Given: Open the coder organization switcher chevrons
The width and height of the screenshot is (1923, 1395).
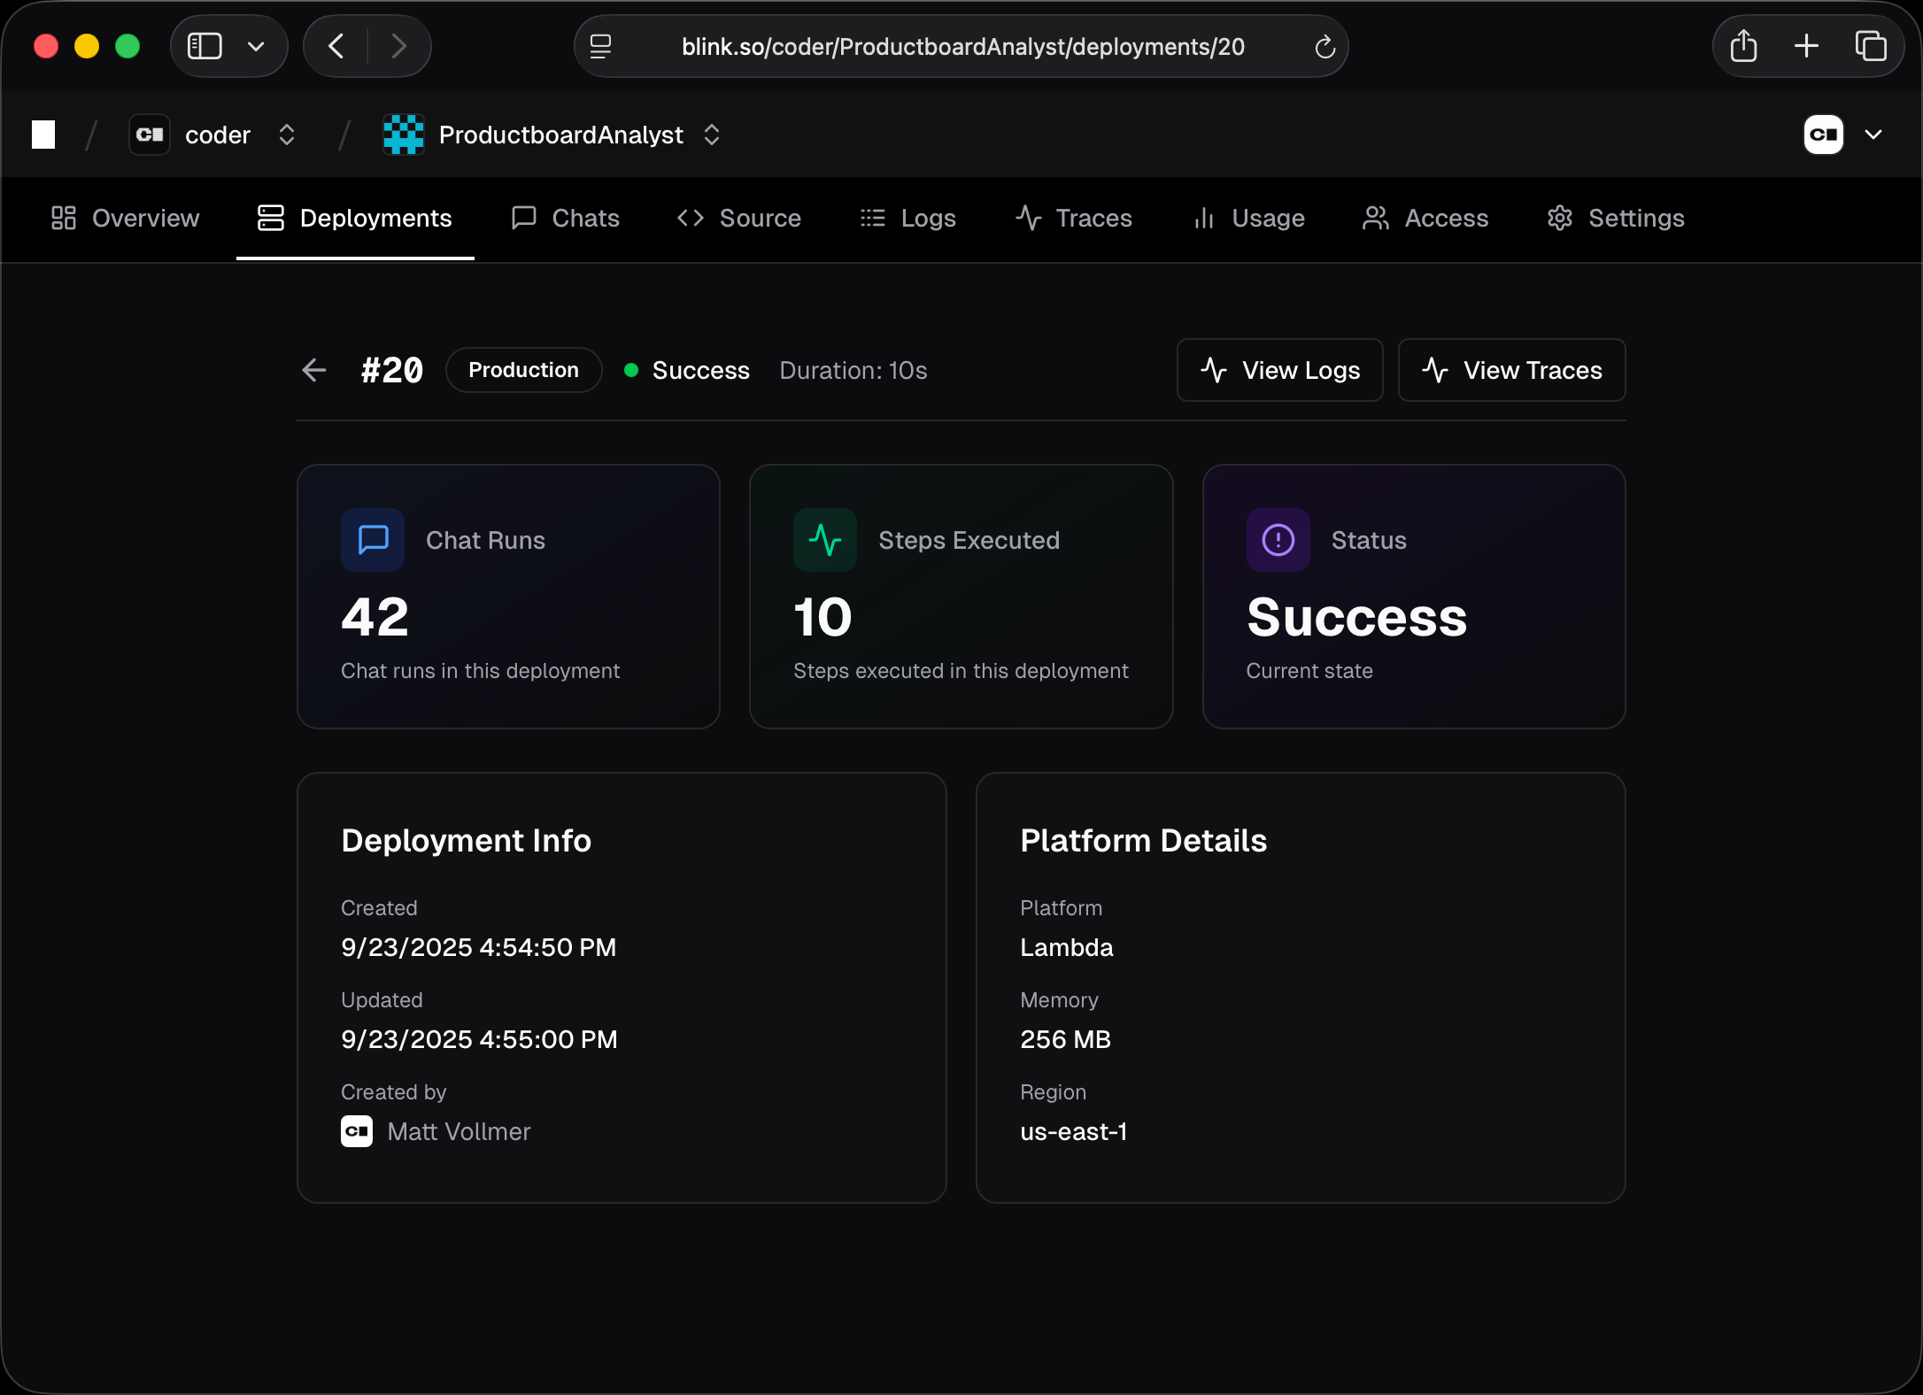Looking at the screenshot, I should (x=286, y=135).
